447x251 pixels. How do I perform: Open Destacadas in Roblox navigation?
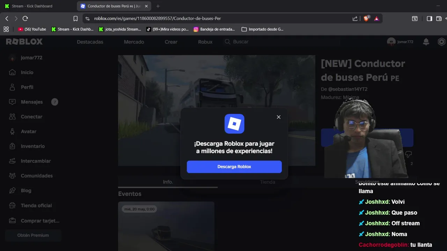90,42
